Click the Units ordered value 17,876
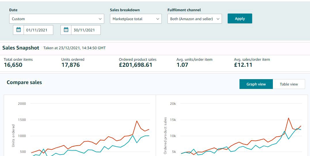Viewport: 310px width, 156px height. pos(71,65)
